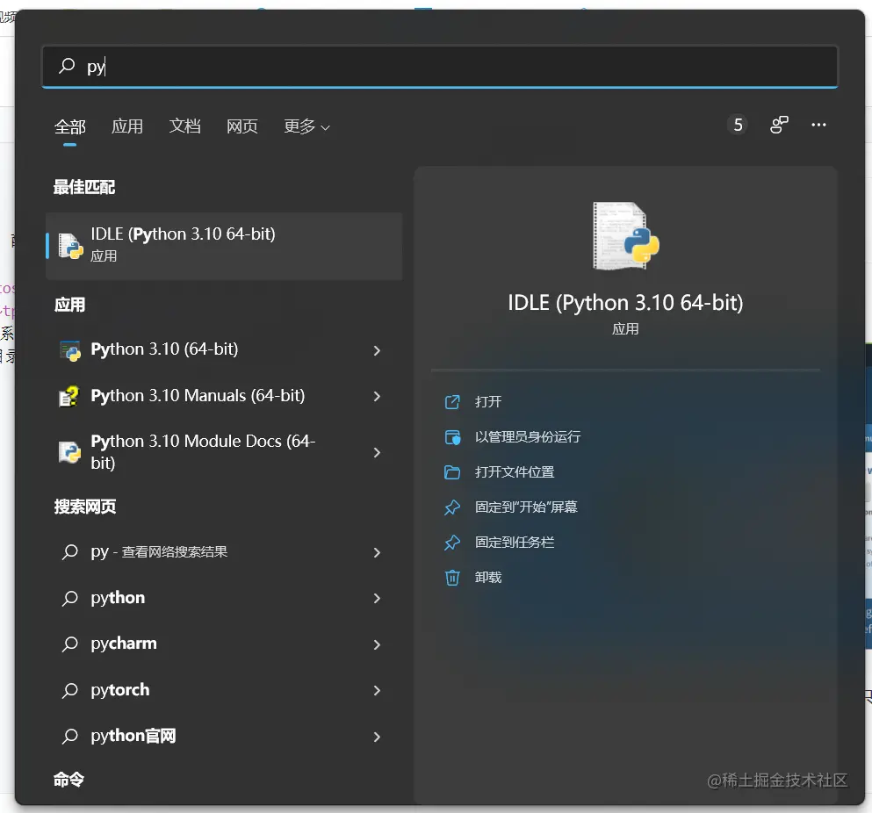Viewport: 872px width, 813px height.
Task: Expand Python 3.10 (64-bit) chevron
Action: pos(377,350)
